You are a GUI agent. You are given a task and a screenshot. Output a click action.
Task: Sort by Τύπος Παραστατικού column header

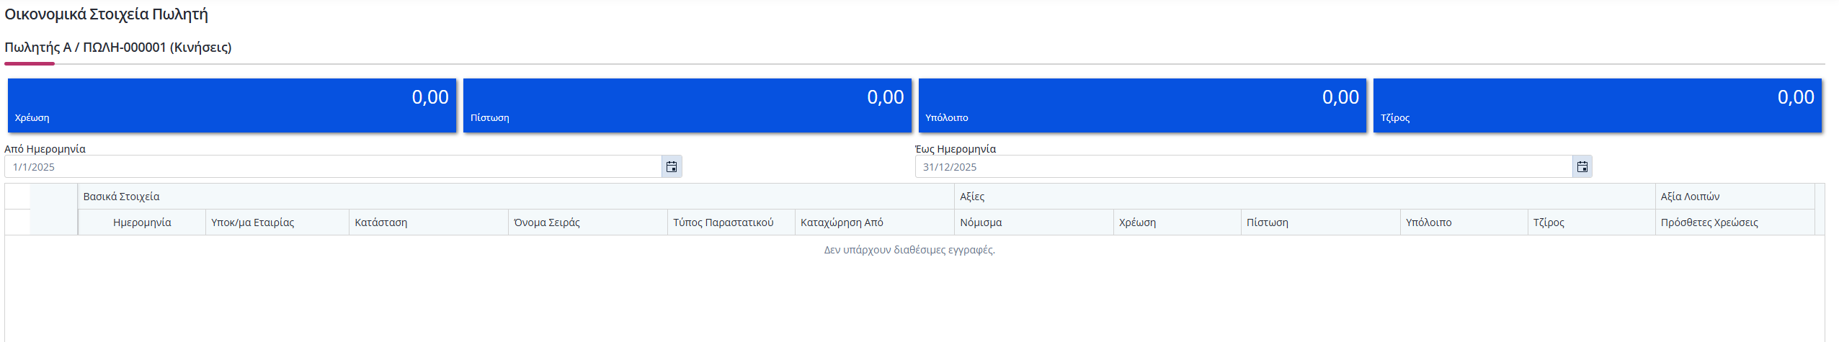[x=731, y=222]
